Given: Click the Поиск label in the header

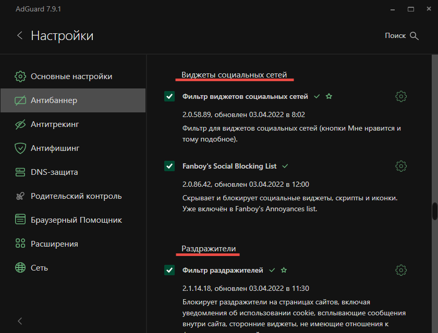Looking at the screenshot, I should 395,36.
